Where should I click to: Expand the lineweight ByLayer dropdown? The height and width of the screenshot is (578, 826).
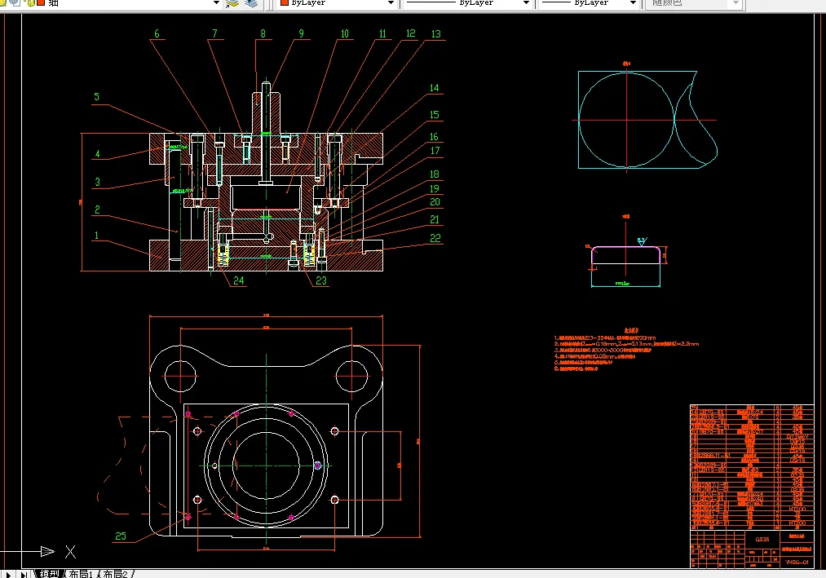point(631,3)
